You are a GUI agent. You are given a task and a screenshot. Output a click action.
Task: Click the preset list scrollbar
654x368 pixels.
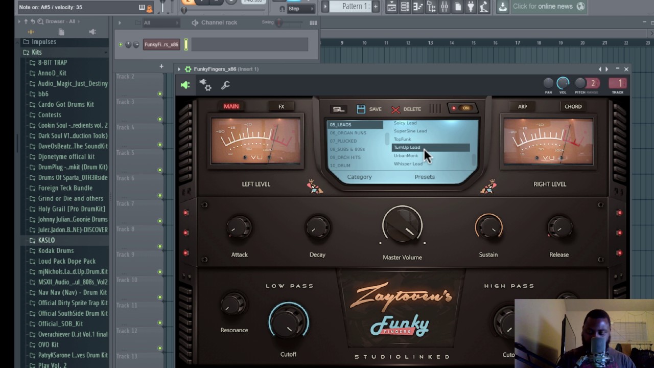point(474,159)
